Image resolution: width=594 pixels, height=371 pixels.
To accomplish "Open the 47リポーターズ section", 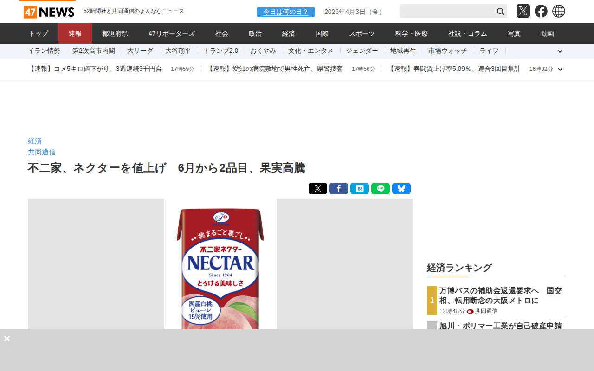I will point(172,33).
